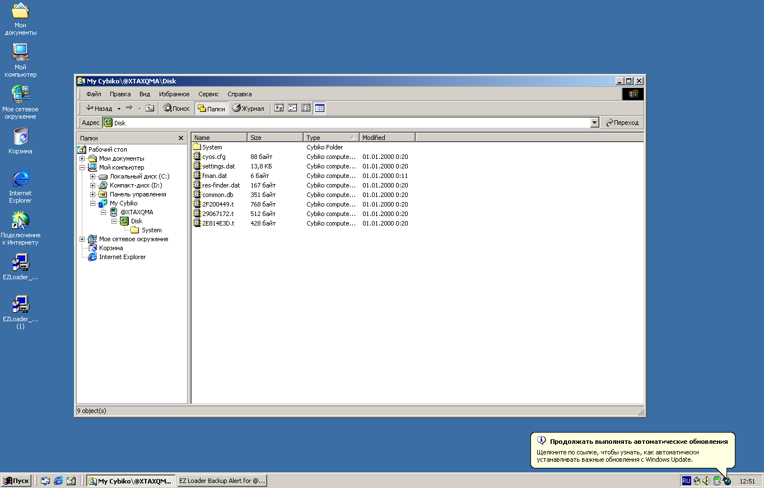764x488 pixels.
Task: Select System folder in folder tree
Action: tap(151, 230)
